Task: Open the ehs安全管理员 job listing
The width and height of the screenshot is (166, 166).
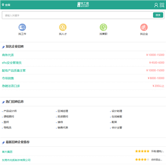Action: (x=12, y=63)
